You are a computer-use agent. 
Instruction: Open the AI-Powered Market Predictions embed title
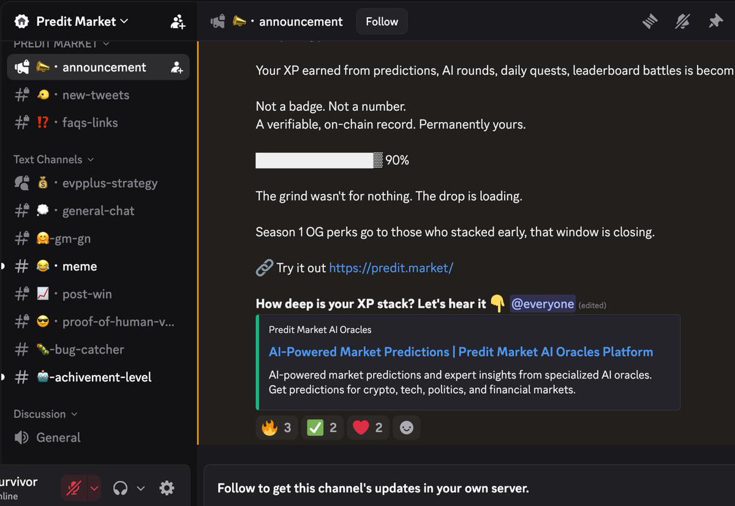point(461,352)
